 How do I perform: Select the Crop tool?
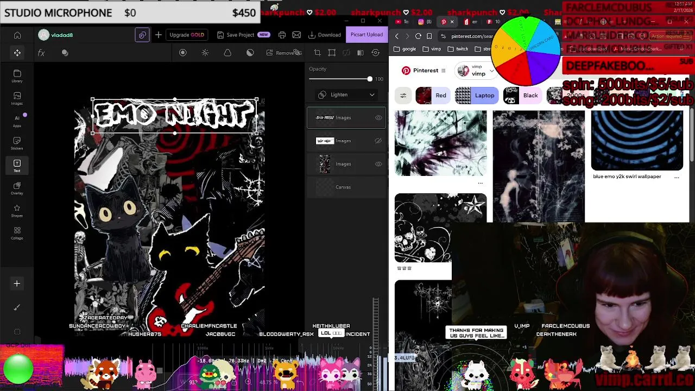pos(318,53)
